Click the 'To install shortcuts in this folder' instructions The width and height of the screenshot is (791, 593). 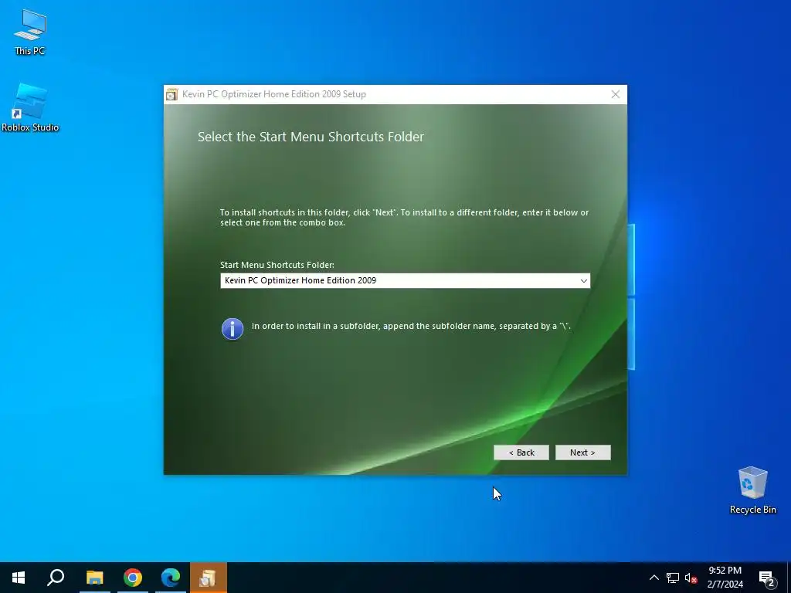(404, 217)
